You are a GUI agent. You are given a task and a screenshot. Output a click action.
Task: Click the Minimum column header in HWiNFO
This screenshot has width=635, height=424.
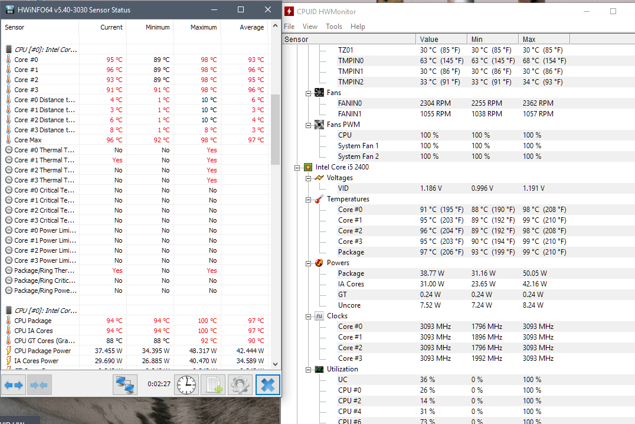click(x=150, y=27)
